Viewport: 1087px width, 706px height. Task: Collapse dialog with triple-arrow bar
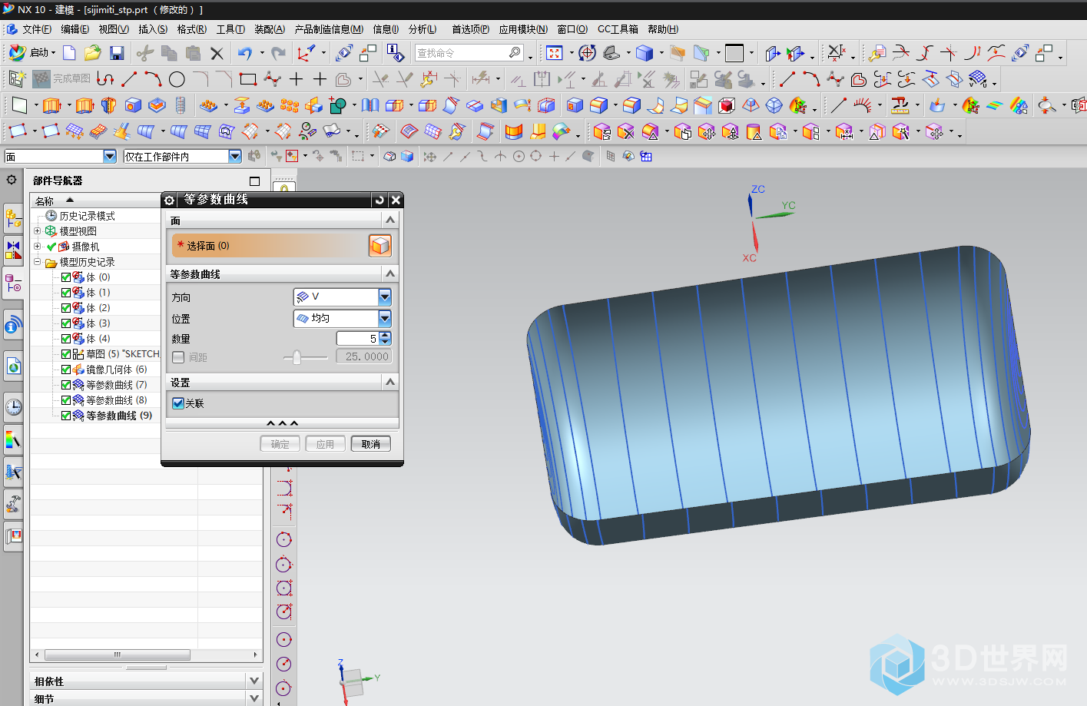coord(282,423)
